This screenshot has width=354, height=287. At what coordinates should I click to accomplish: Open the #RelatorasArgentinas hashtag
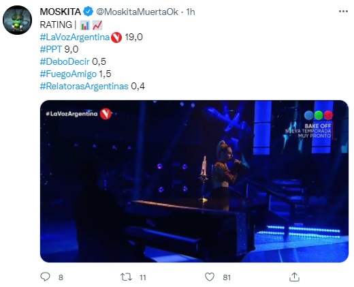tap(84, 86)
